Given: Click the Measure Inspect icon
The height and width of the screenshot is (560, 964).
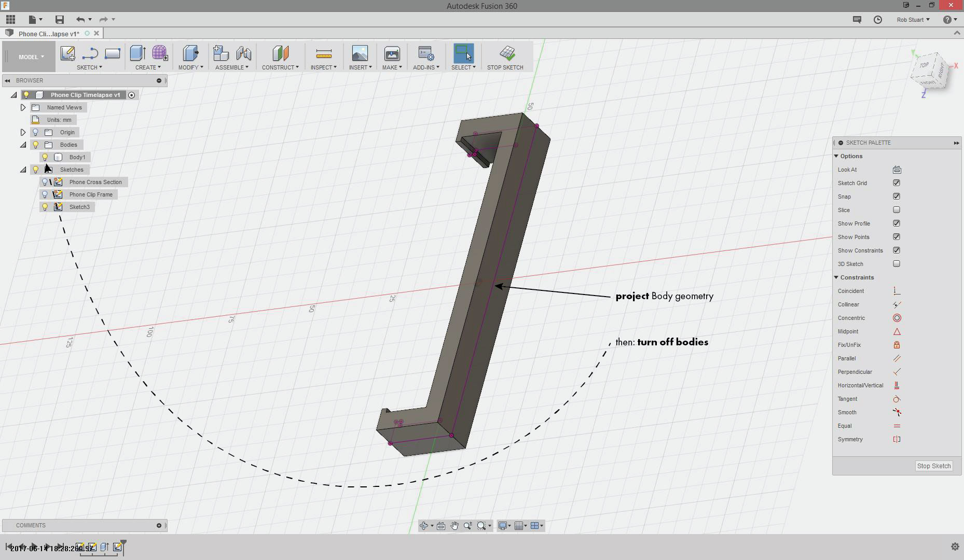Looking at the screenshot, I should pyautogui.click(x=323, y=53).
